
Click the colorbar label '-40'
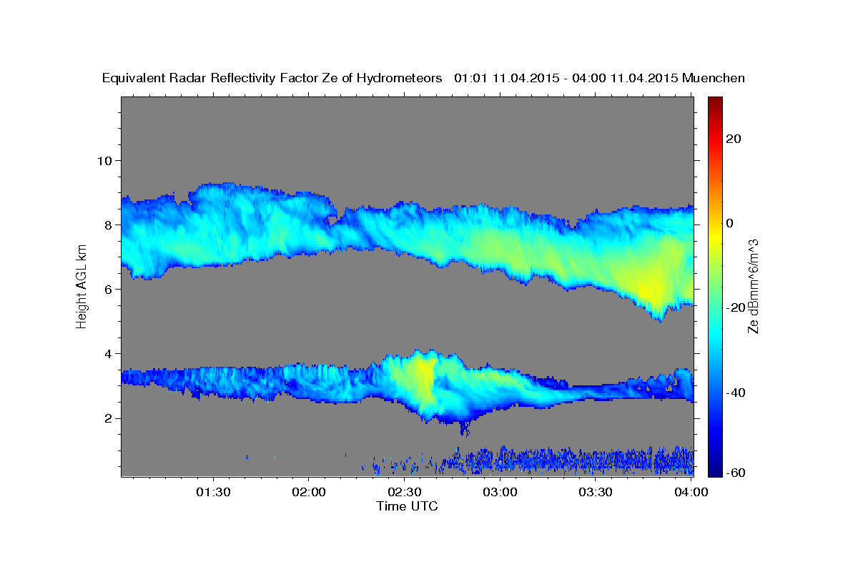[737, 392]
